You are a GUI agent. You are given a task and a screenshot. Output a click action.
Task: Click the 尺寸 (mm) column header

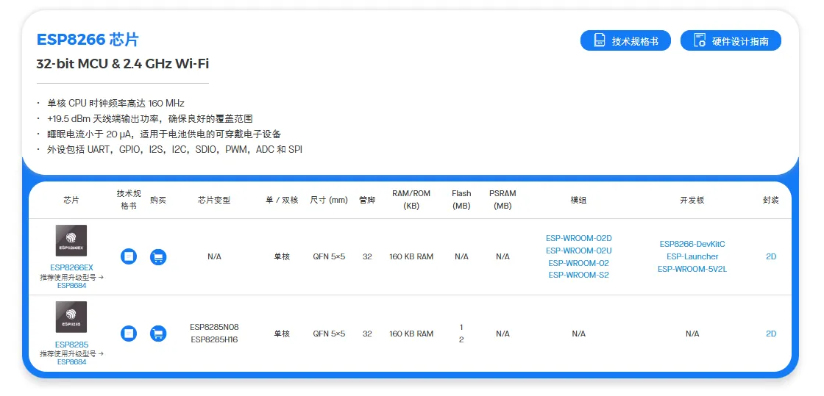click(329, 200)
